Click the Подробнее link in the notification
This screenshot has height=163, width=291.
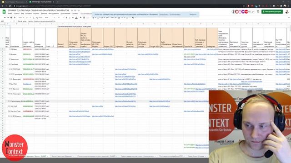click(x=164, y=14)
